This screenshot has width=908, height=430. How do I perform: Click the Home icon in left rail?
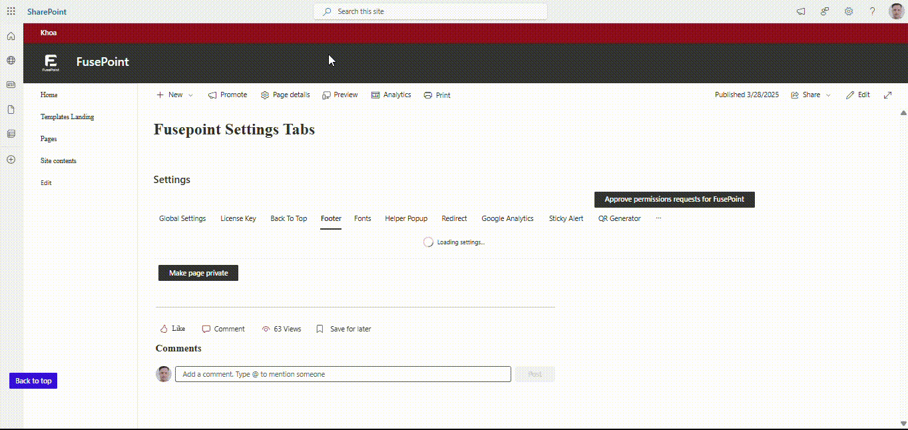pos(11,36)
